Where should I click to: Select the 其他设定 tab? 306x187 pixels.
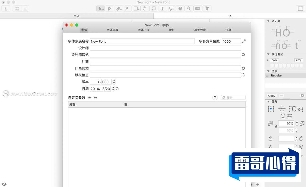point(200,30)
